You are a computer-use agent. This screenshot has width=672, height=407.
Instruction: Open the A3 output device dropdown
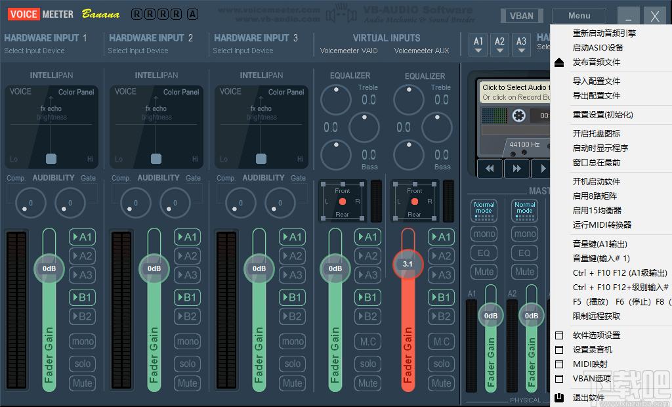click(x=521, y=45)
